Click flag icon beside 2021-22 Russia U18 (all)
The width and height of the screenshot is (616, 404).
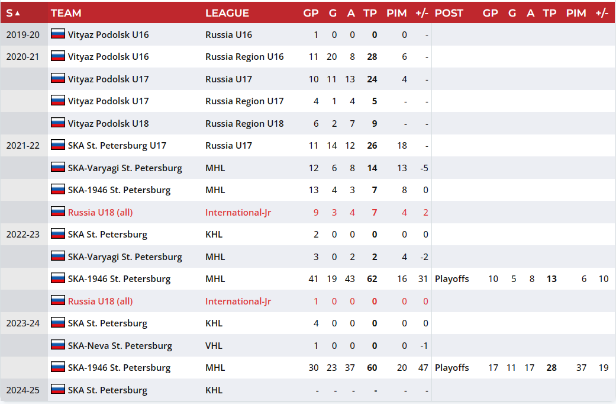[x=58, y=211]
